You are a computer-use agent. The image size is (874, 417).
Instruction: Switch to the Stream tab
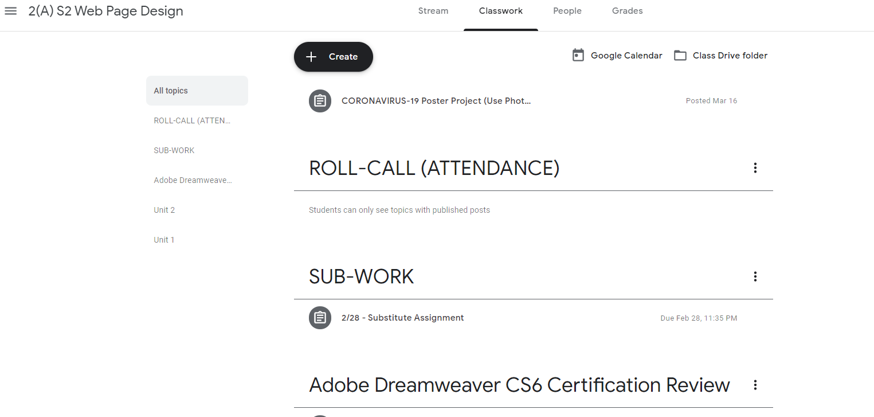coord(433,11)
